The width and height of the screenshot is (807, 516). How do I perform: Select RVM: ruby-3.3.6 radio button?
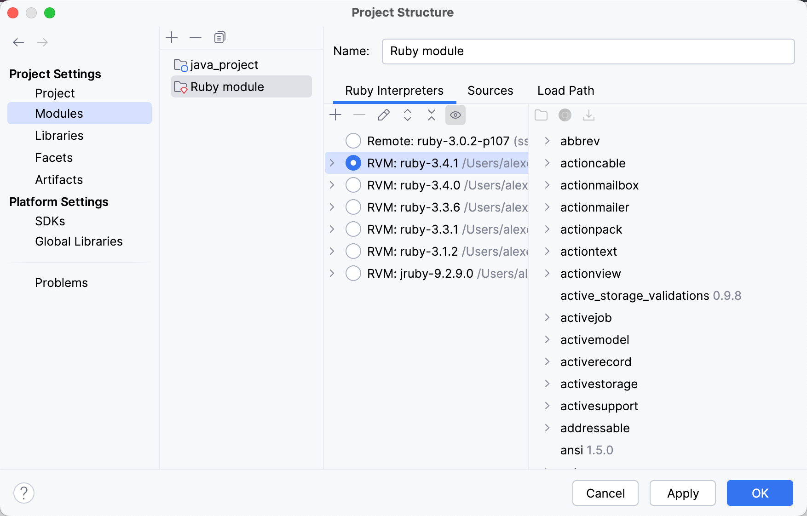353,207
